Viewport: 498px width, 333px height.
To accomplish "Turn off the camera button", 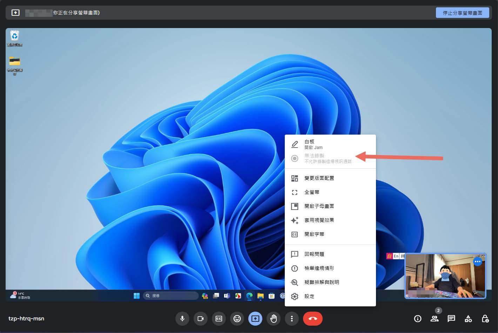I will 201,319.
